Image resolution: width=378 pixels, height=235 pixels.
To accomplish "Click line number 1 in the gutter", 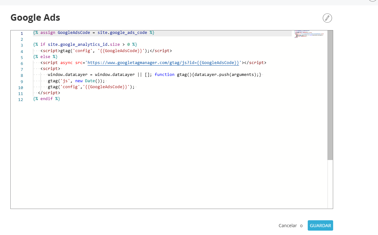I will coord(22,33).
